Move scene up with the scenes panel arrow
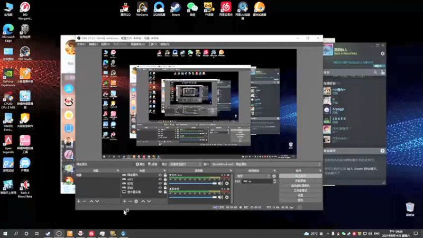Screen dimensions: 423x238 91,202
